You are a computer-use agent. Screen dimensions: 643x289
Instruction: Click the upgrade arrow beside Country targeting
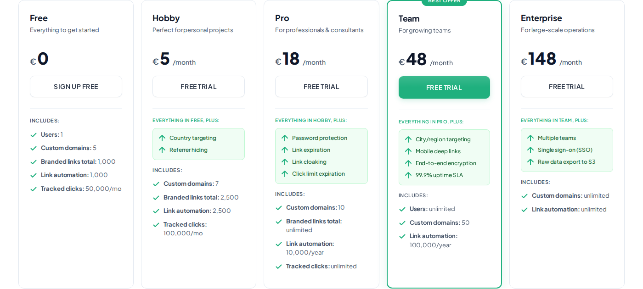(162, 138)
